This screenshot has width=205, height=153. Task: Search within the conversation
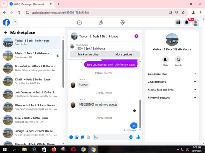coord(178,60)
